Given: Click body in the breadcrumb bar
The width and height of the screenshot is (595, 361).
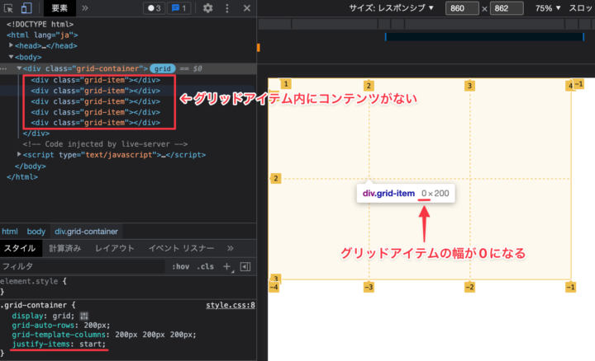Looking at the screenshot, I should [x=36, y=232].
